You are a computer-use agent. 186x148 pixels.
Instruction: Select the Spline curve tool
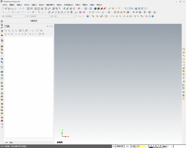click(x=28, y=12)
